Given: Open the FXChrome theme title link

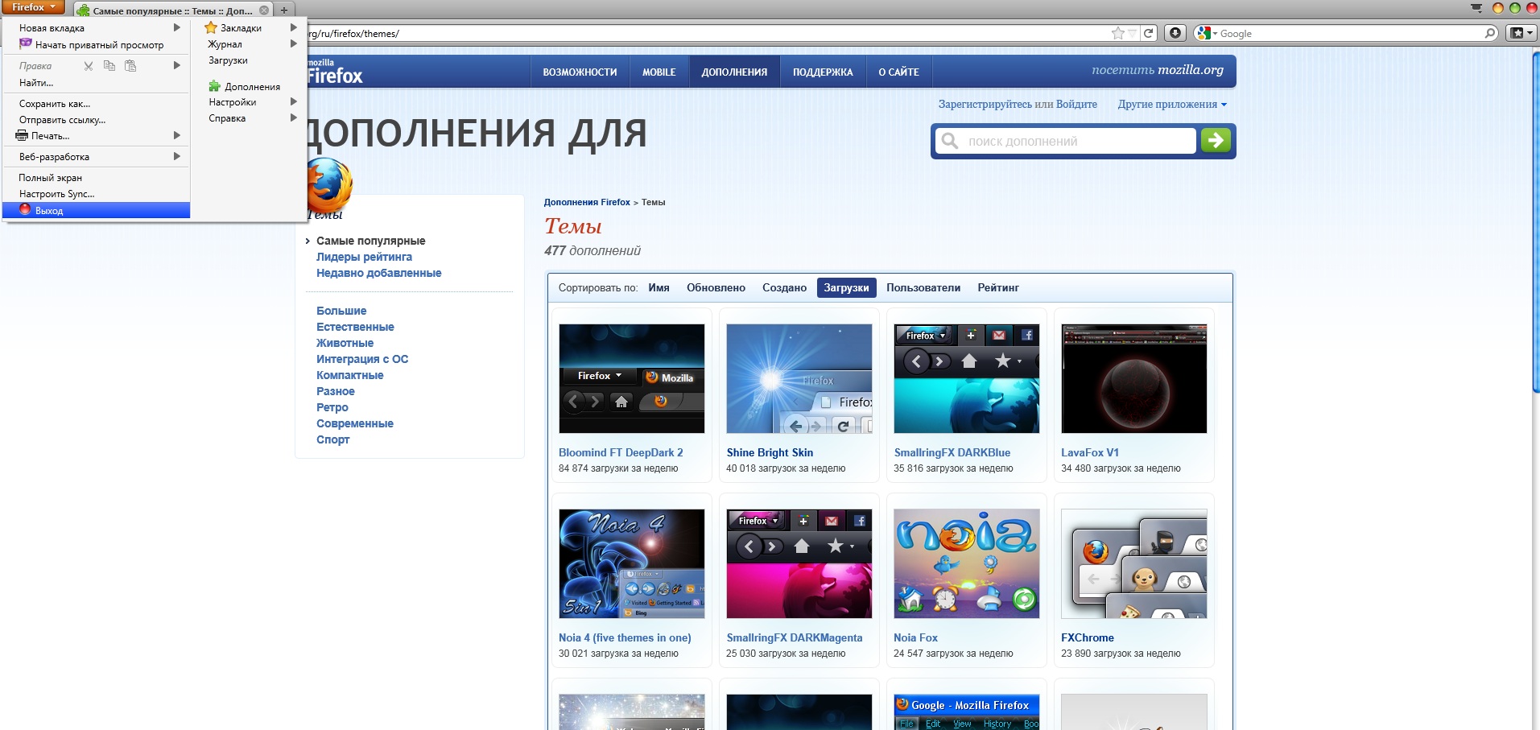Looking at the screenshot, I should [1088, 637].
